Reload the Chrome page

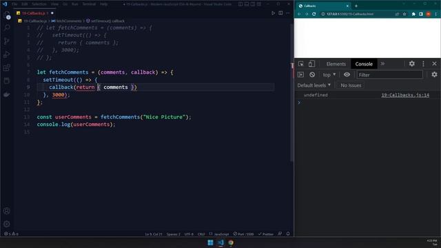pos(314,14)
